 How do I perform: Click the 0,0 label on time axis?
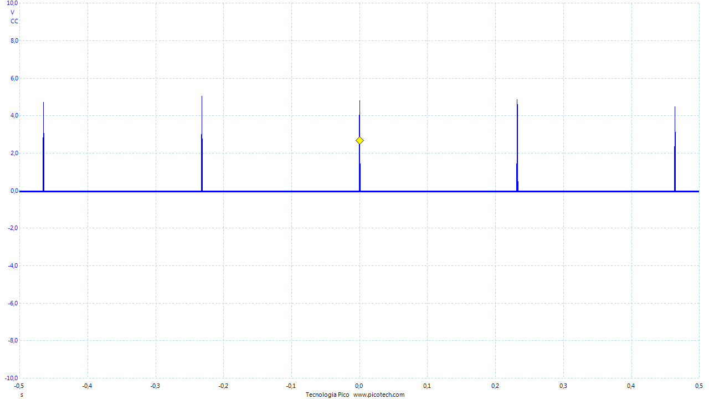click(x=359, y=385)
